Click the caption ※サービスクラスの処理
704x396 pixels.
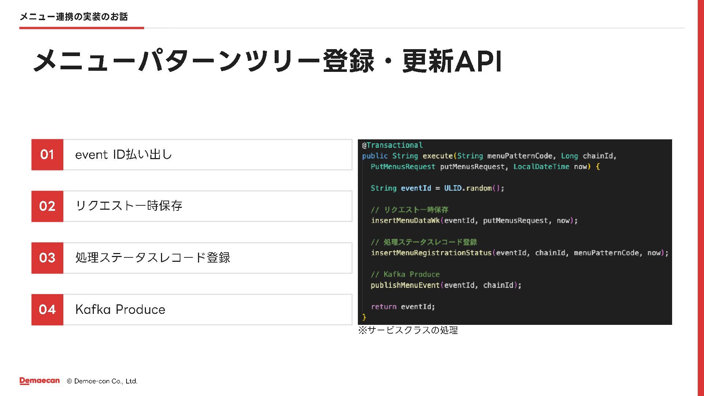[x=408, y=330]
